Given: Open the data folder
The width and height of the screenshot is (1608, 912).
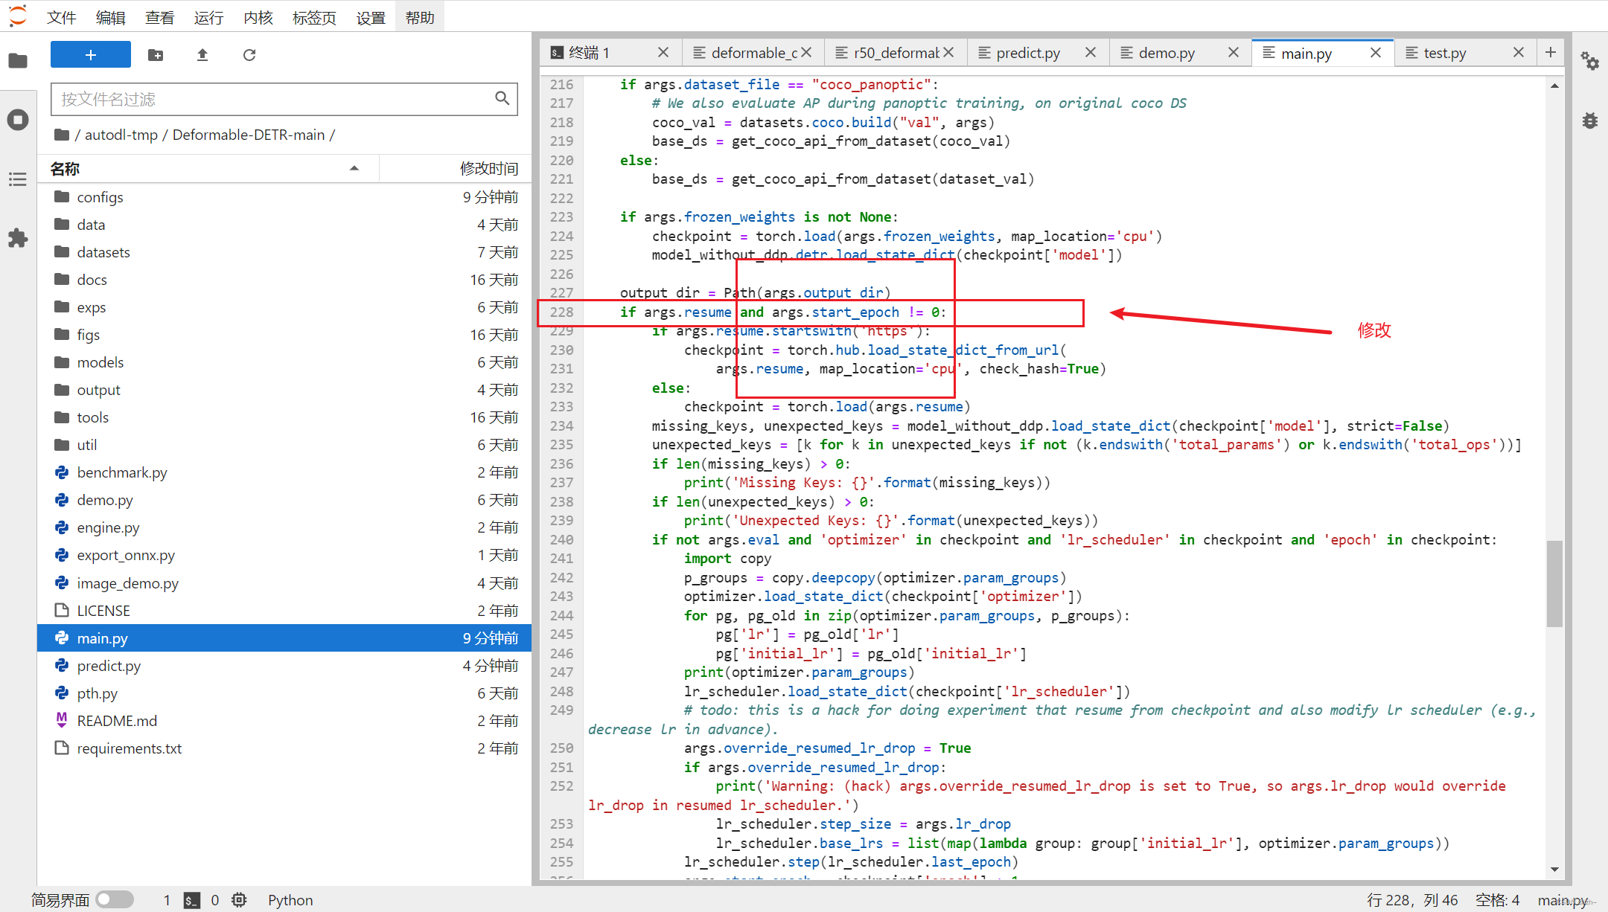Looking at the screenshot, I should pyautogui.click(x=286, y=225).
